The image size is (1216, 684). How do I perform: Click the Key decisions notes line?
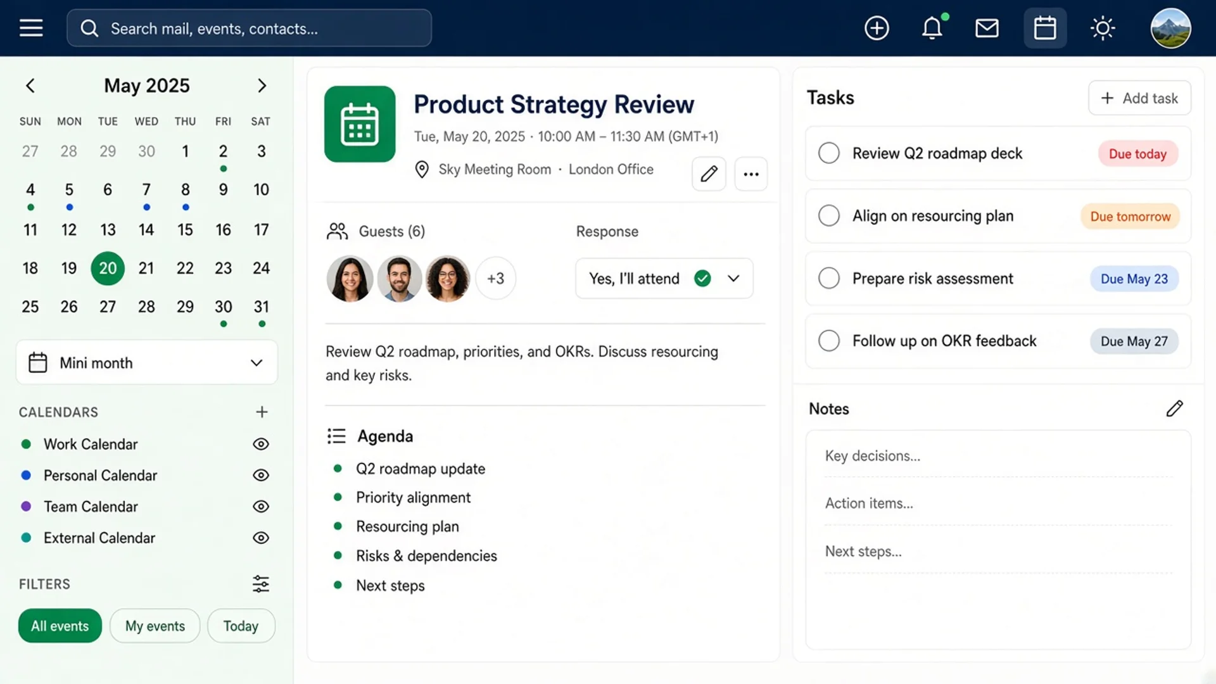point(998,456)
